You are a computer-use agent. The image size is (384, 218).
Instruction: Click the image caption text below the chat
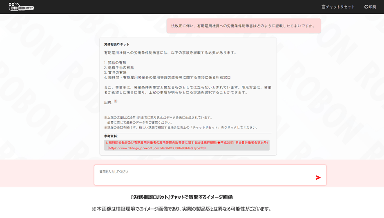(181, 197)
